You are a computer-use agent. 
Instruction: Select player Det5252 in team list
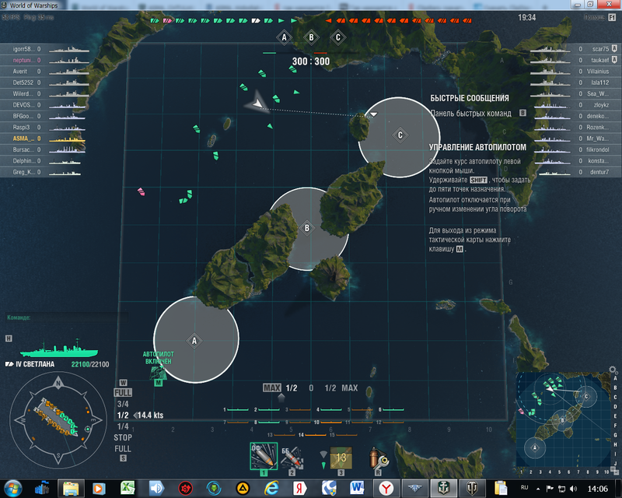(x=44, y=82)
